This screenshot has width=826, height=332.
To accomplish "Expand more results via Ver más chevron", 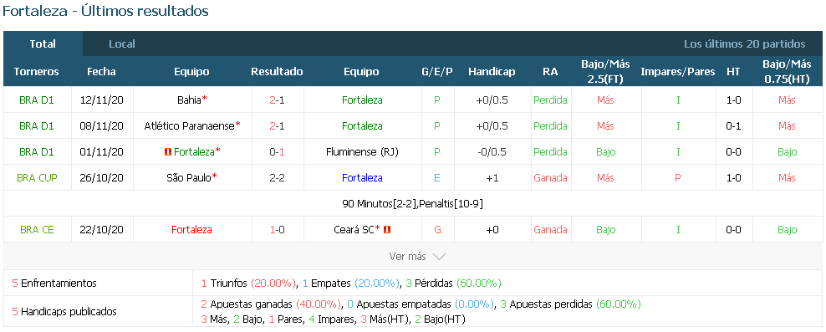I will (439, 257).
